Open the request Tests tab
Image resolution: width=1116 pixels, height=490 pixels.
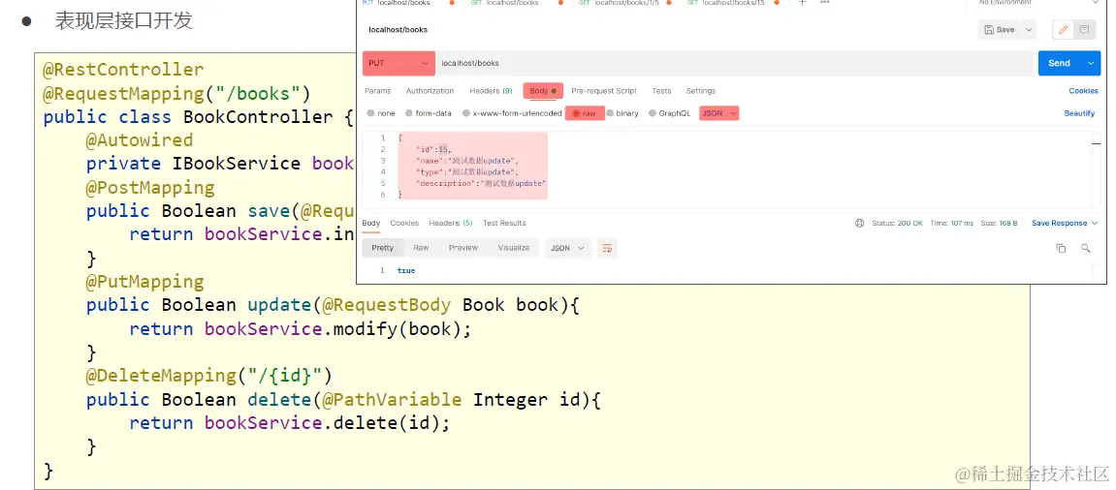[x=661, y=91]
